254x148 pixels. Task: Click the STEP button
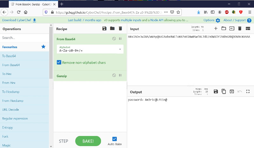[63, 141]
